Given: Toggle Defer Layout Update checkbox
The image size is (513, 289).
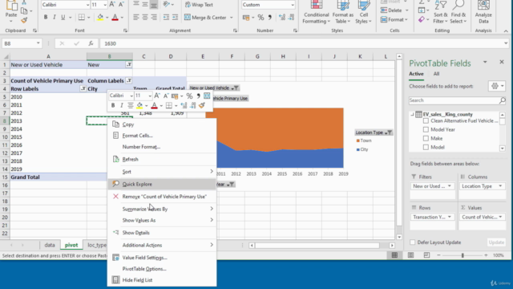Looking at the screenshot, I should [x=413, y=242].
